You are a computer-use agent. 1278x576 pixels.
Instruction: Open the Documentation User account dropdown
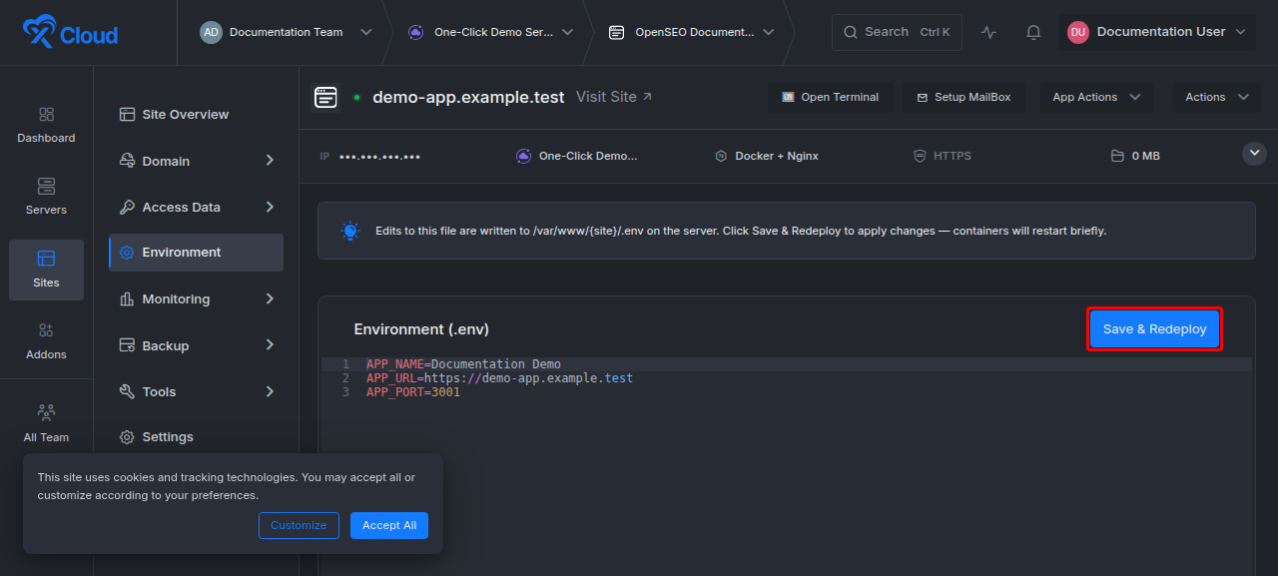pyautogui.click(x=1157, y=32)
